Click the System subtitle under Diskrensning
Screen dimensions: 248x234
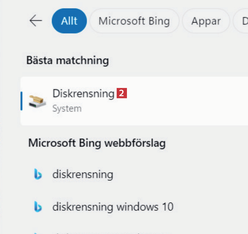(67, 108)
